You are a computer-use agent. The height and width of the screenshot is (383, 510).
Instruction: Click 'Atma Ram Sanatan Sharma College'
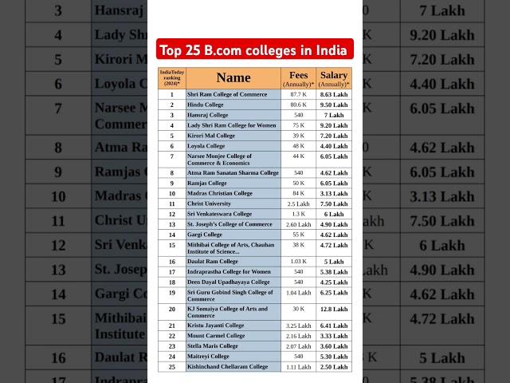pyautogui.click(x=233, y=173)
